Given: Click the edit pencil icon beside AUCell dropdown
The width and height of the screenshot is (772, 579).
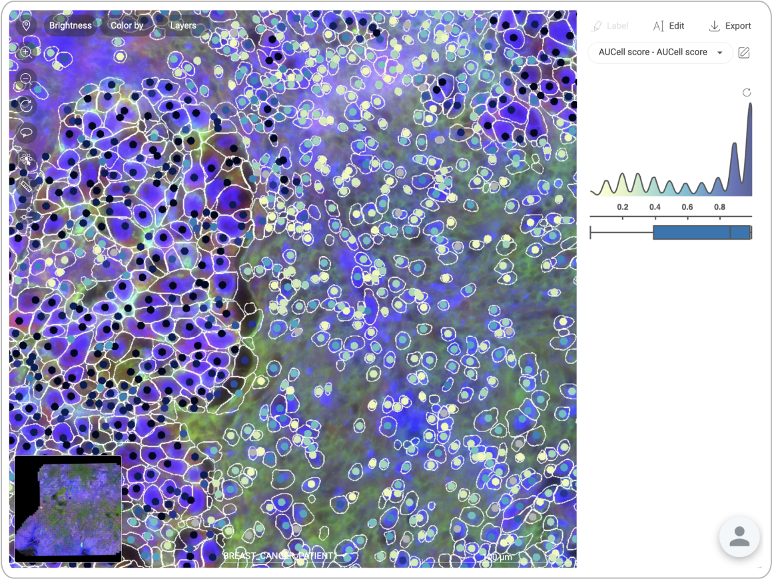Looking at the screenshot, I should (x=744, y=53).
